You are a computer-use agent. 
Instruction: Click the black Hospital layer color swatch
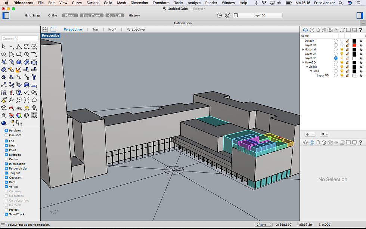[354, 49]
